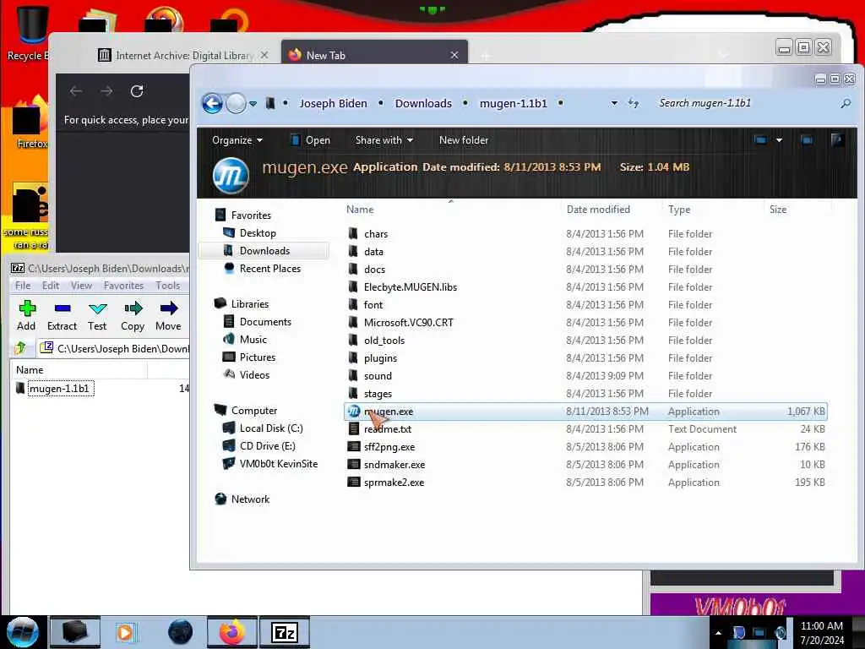Click the mugen.exe file icon in list

point(354,412)
